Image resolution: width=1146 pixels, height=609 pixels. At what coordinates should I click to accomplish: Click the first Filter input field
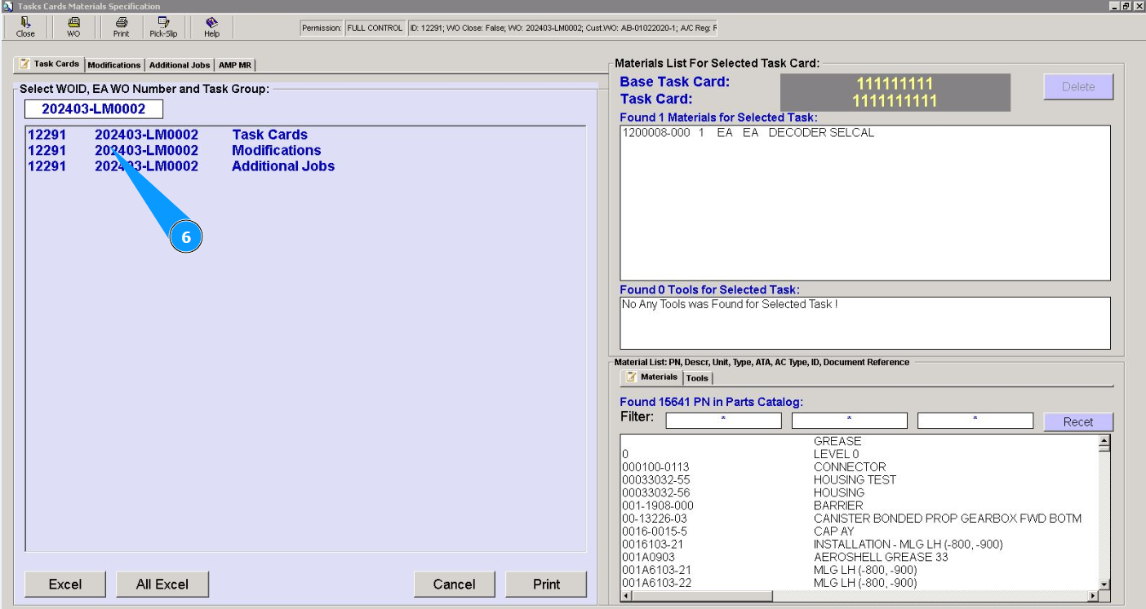pyautogui.click(x=723, y=421)
